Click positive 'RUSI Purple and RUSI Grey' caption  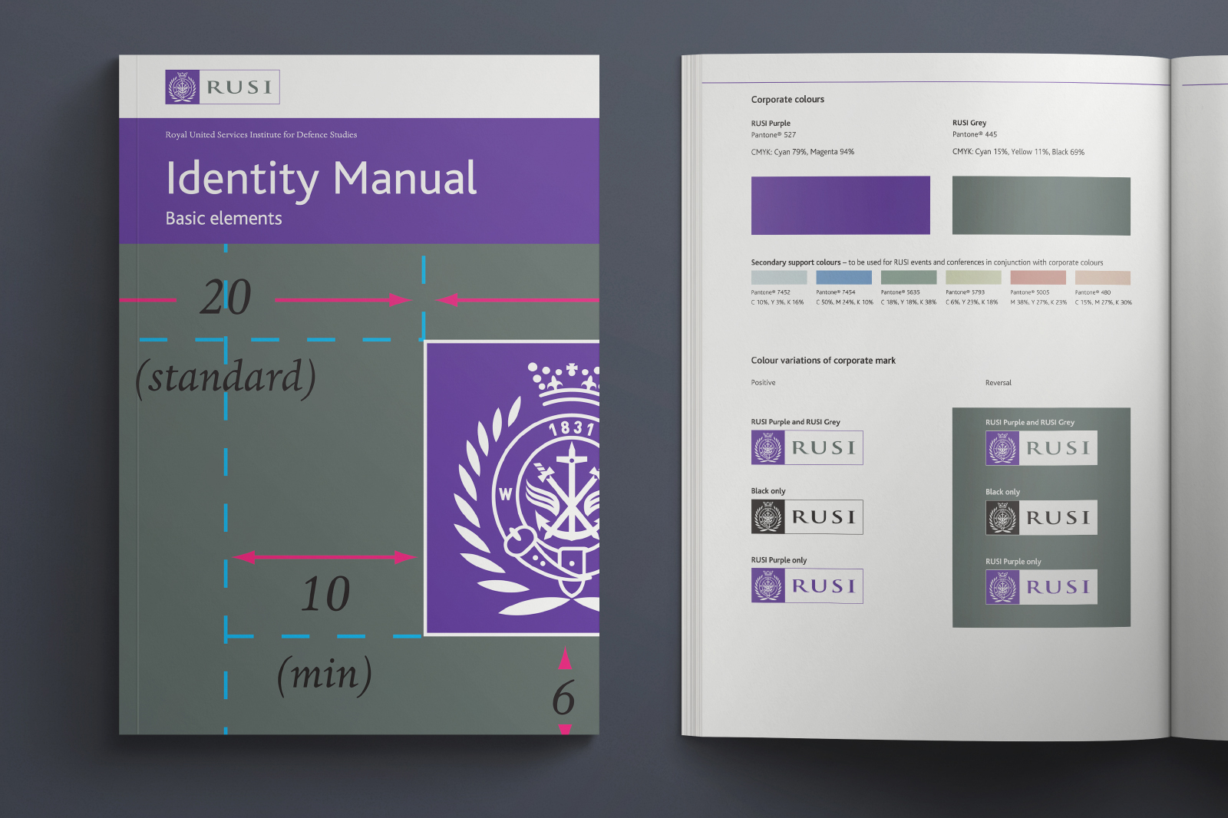tap(795, 422)
